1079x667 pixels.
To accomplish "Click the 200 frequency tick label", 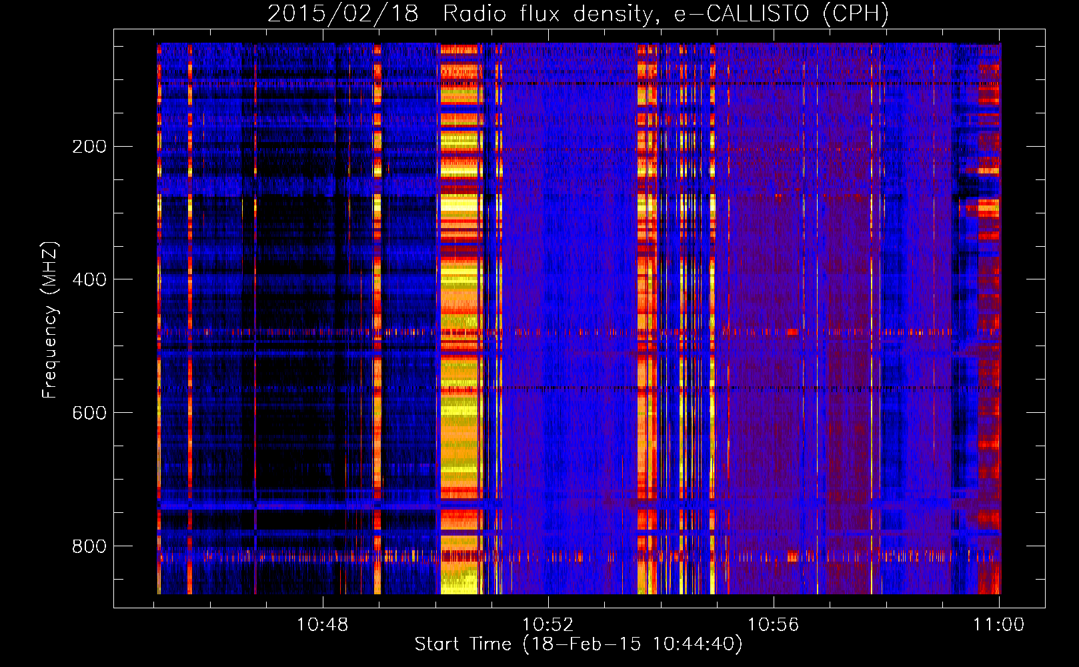I will [x=89, y=146].
